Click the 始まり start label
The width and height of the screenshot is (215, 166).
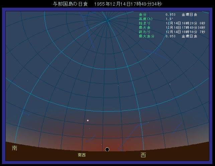(x=144, y=23)
